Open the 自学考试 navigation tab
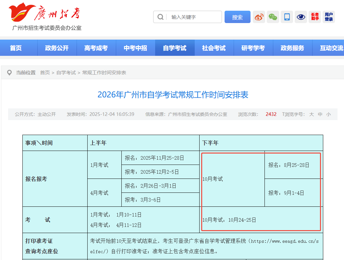The height and width of the screenshot is (260, 344). [175, 48]
